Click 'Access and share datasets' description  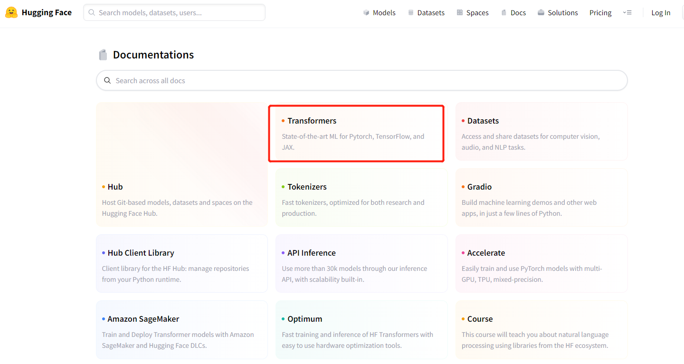(x=531, y=142)
